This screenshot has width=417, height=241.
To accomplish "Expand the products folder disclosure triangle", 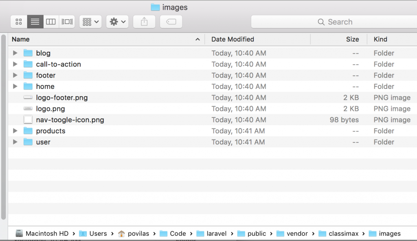I will coord(15,131).
